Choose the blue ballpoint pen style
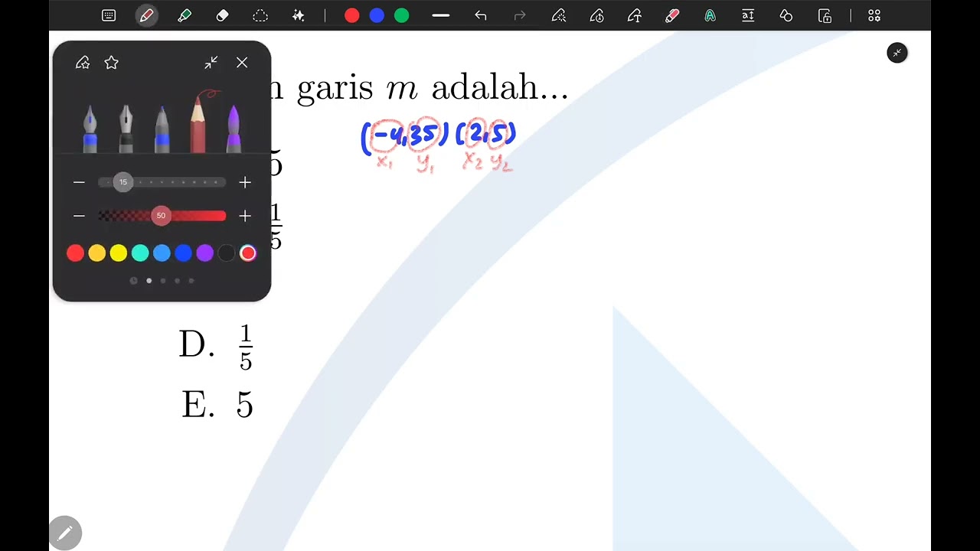Image resolution: width=980 pixels, height=551 pixels. click(x=162, y=129)
